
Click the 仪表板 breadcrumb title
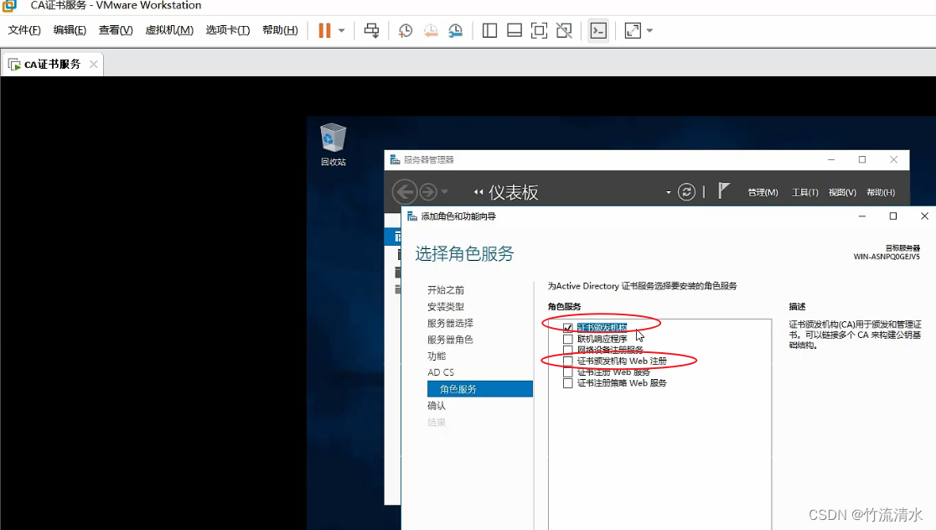(x=514, y=192)
